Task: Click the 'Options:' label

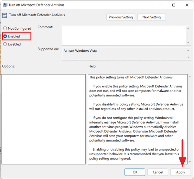Action: click(8, 66)
